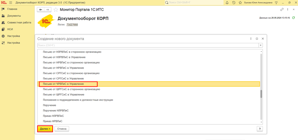The image size is (298, 140).
Task: Select Письмо от НРВПиС в Управление
Action: [x=149, y=68]
